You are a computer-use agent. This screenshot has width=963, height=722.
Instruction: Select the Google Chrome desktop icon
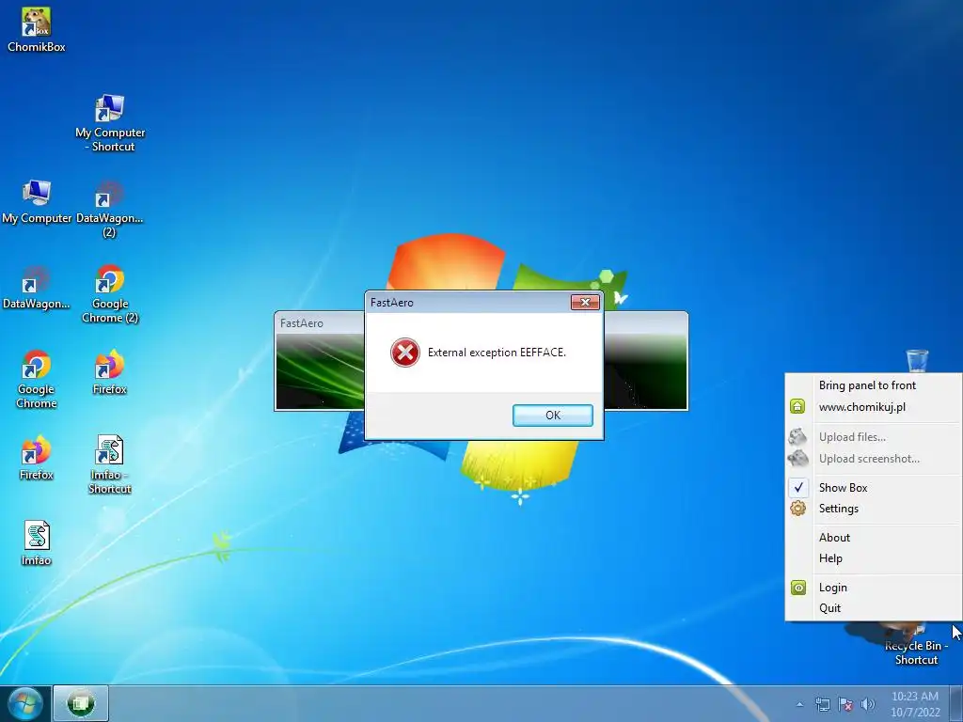click(x=37, y=379)
